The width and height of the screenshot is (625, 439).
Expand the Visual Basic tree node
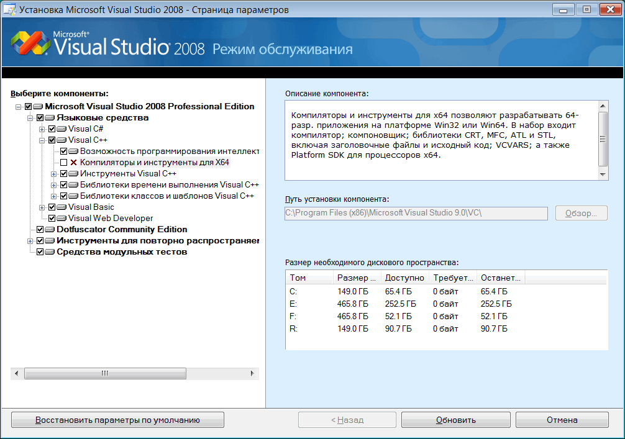42,207
